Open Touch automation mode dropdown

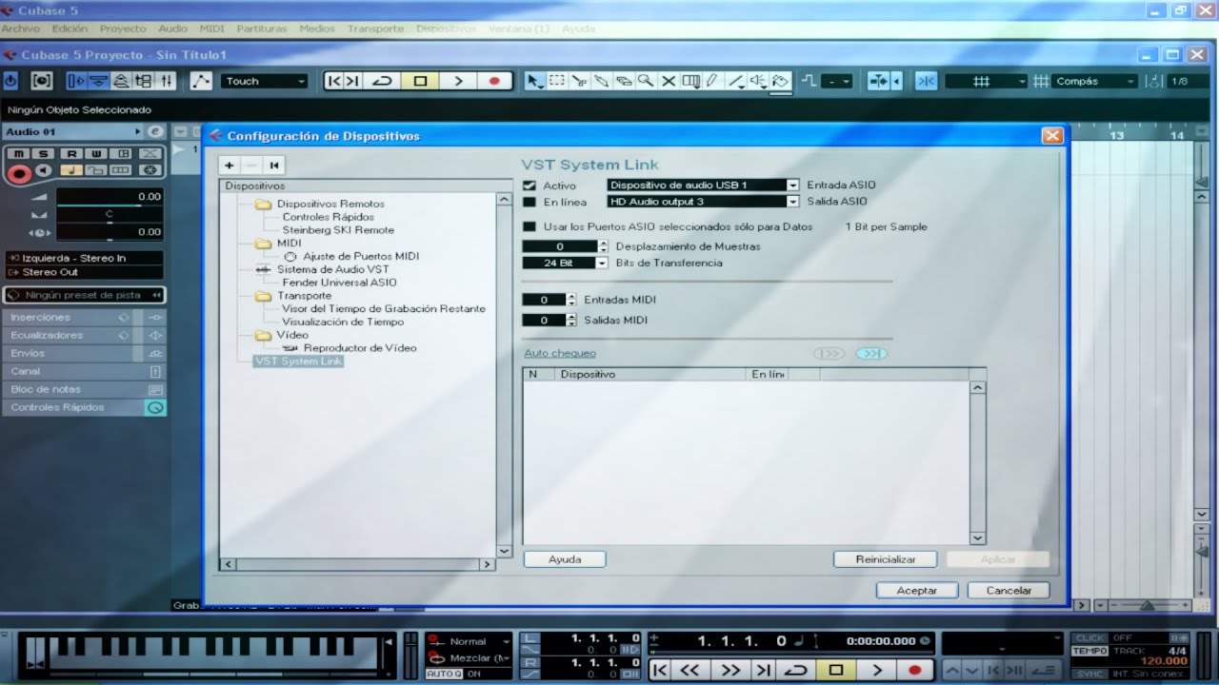click(x=264, y=81)
